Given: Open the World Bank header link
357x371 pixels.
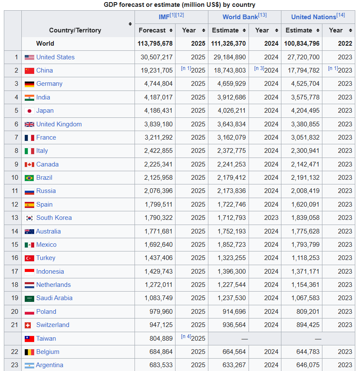Looking at the screenshot, I should [x=240, y=17].
